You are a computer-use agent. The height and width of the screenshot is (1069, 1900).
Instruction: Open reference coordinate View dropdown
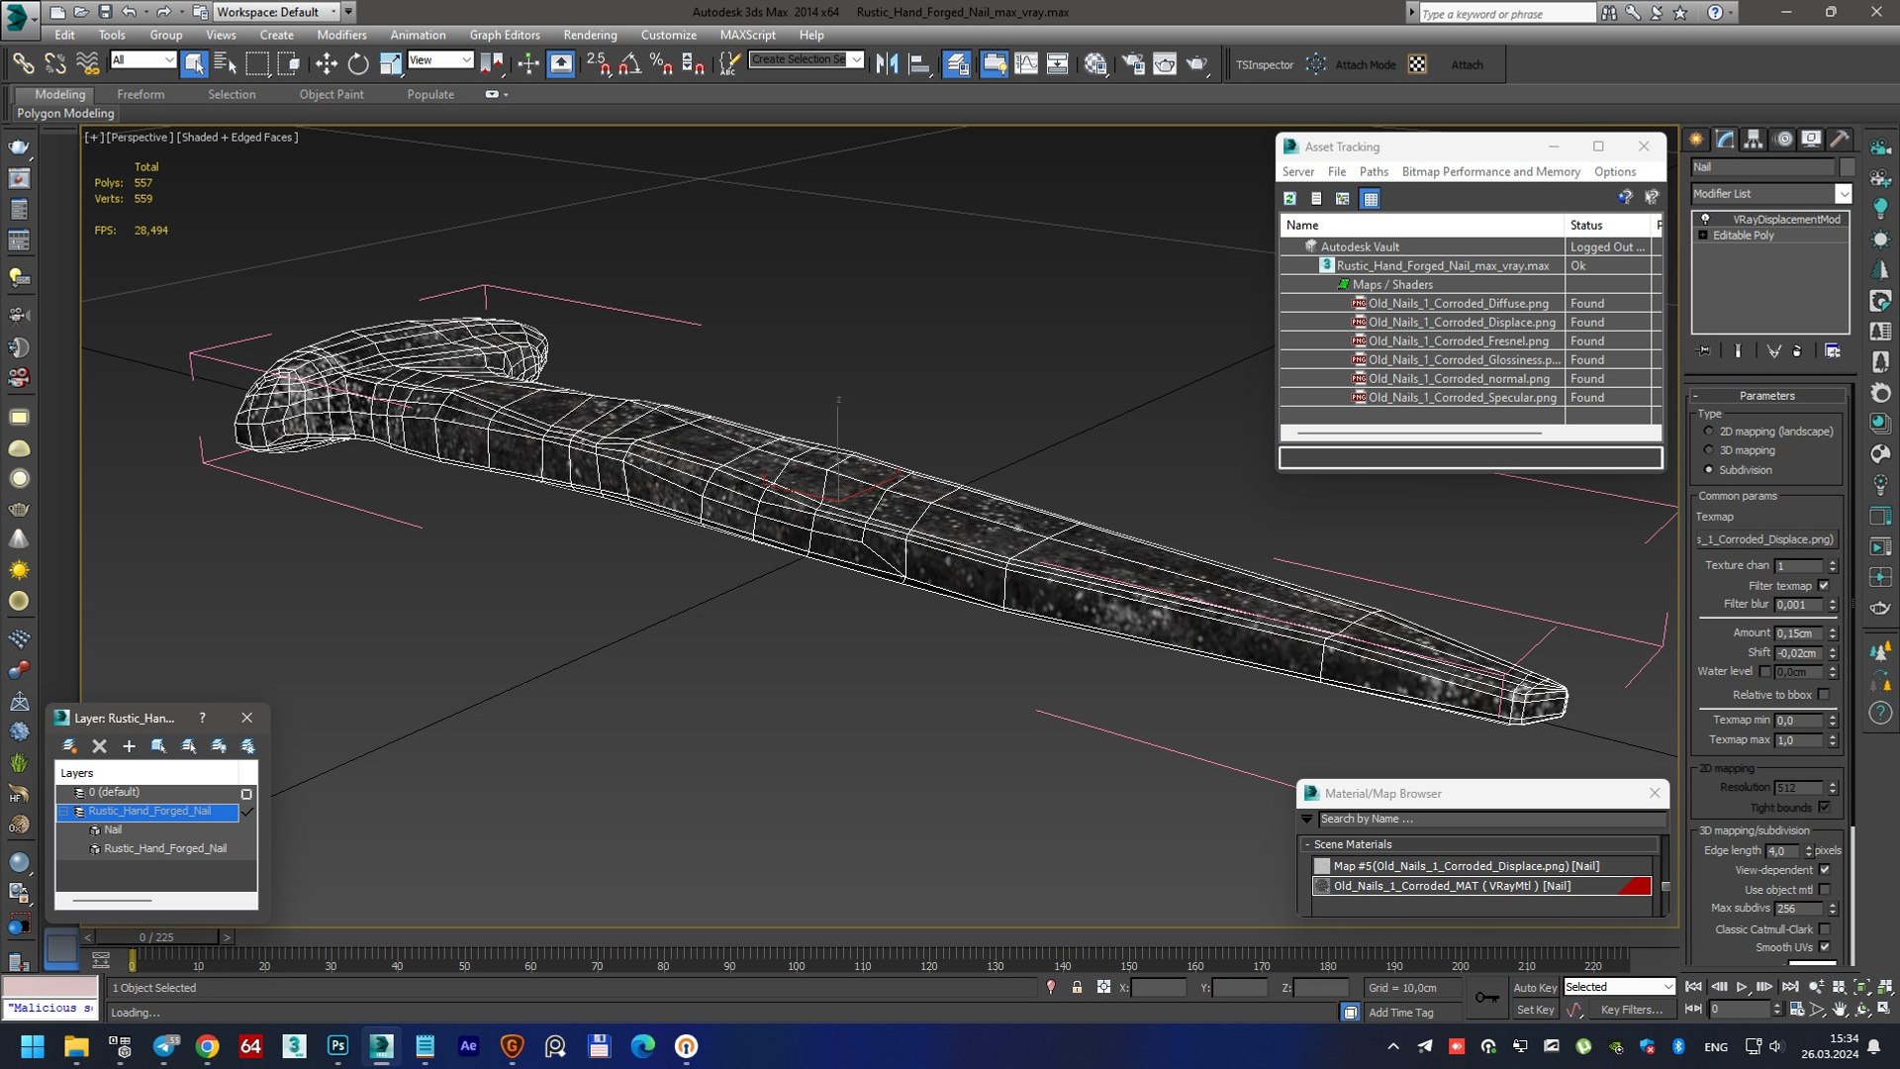[439, 60]
